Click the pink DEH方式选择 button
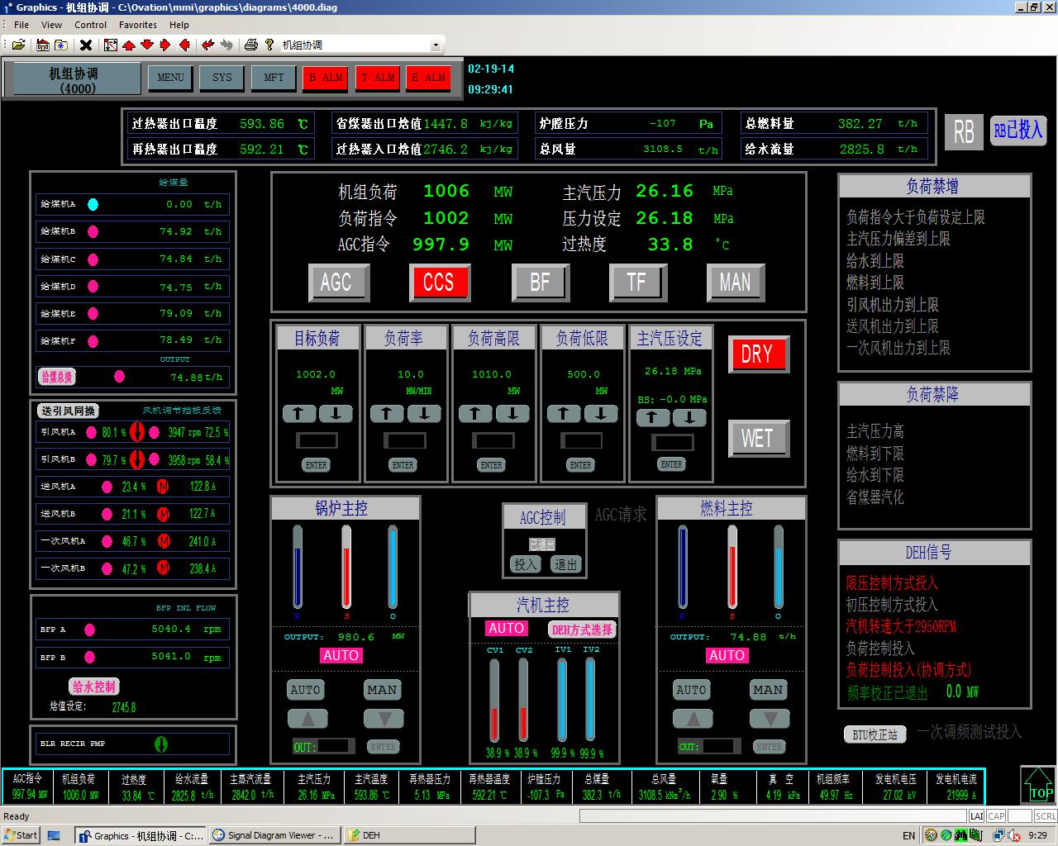Screen dimensions: 1058x846 coord(582,630)
